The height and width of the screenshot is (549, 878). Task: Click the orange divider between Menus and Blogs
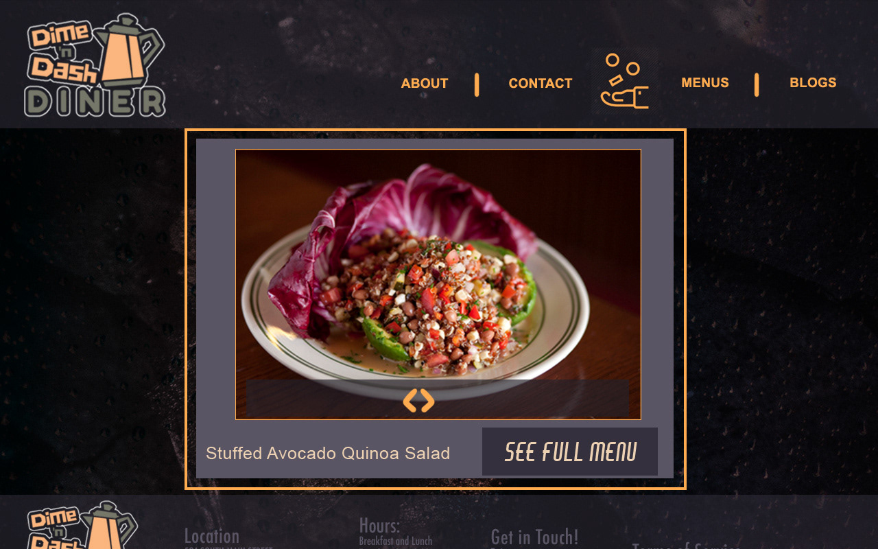[x=757, y=84]
